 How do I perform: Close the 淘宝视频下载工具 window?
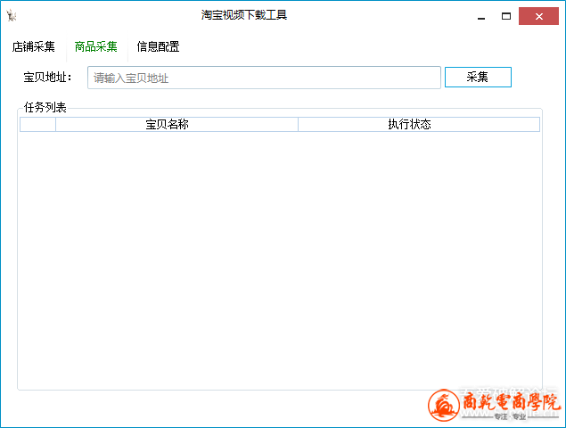tap(538, 16)
